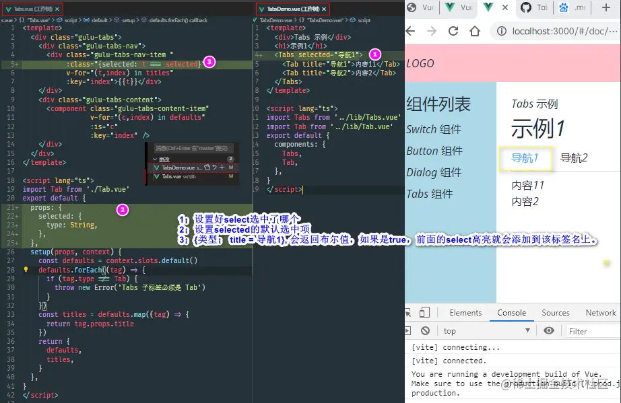The image size is (621, 403).
Task: Click the '[vite] connected.' console message
Action: click(449, 361)
